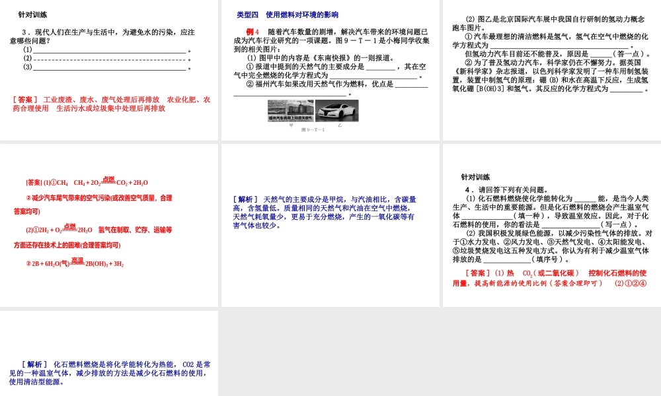661x396 pixels.
Task: Click the text 减少汽车尾气带来的空气污染
Action: pyautogui.click(x=71, y=198)
